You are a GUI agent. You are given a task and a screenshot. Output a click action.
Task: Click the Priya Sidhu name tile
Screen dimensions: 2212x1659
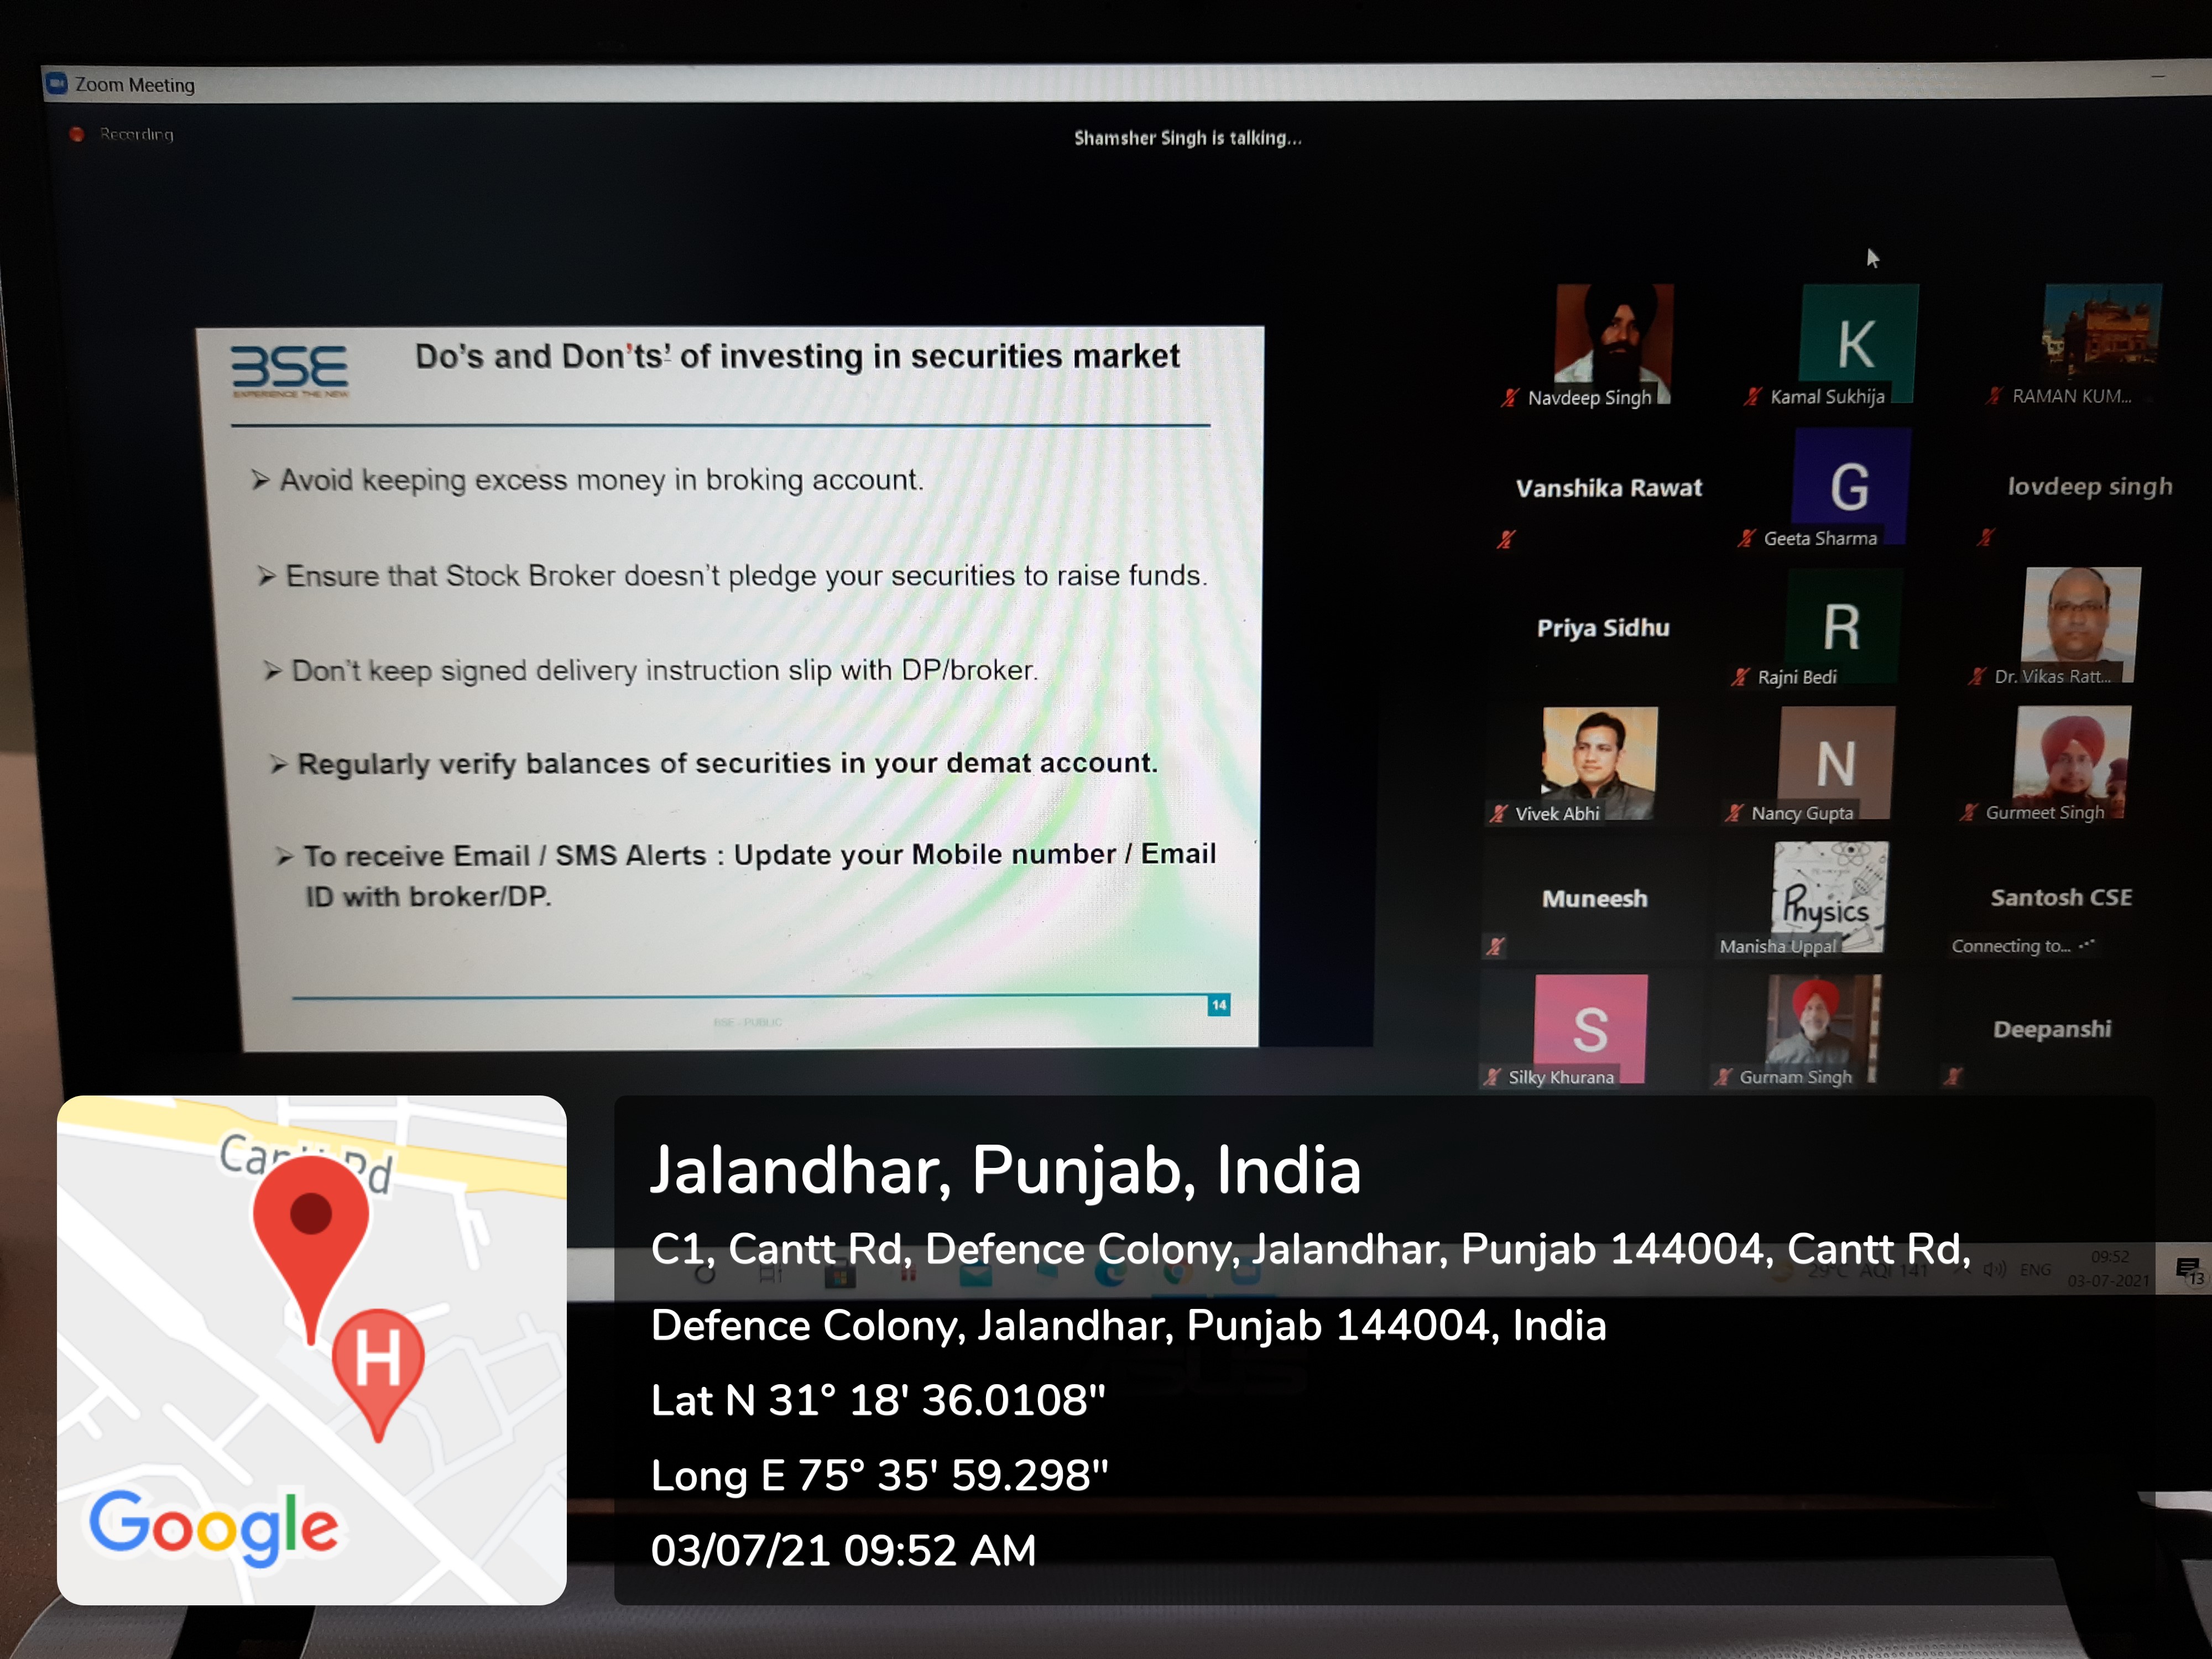click(x=1603, y=628)
